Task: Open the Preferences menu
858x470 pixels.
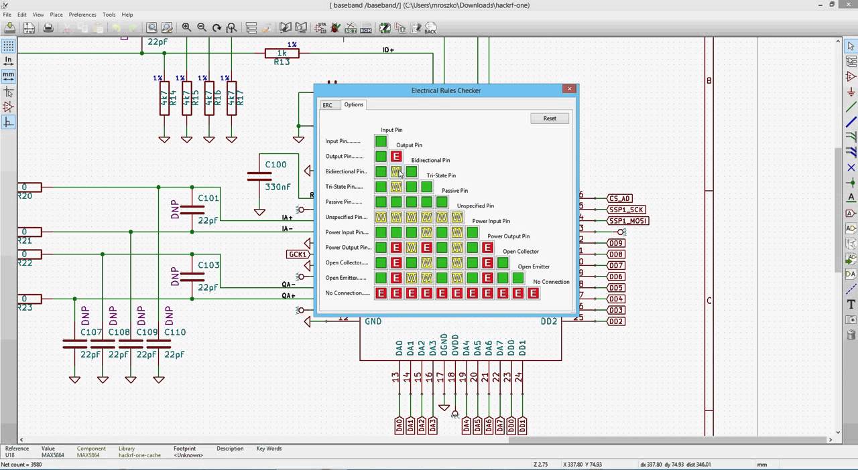Action: (82, 14)
